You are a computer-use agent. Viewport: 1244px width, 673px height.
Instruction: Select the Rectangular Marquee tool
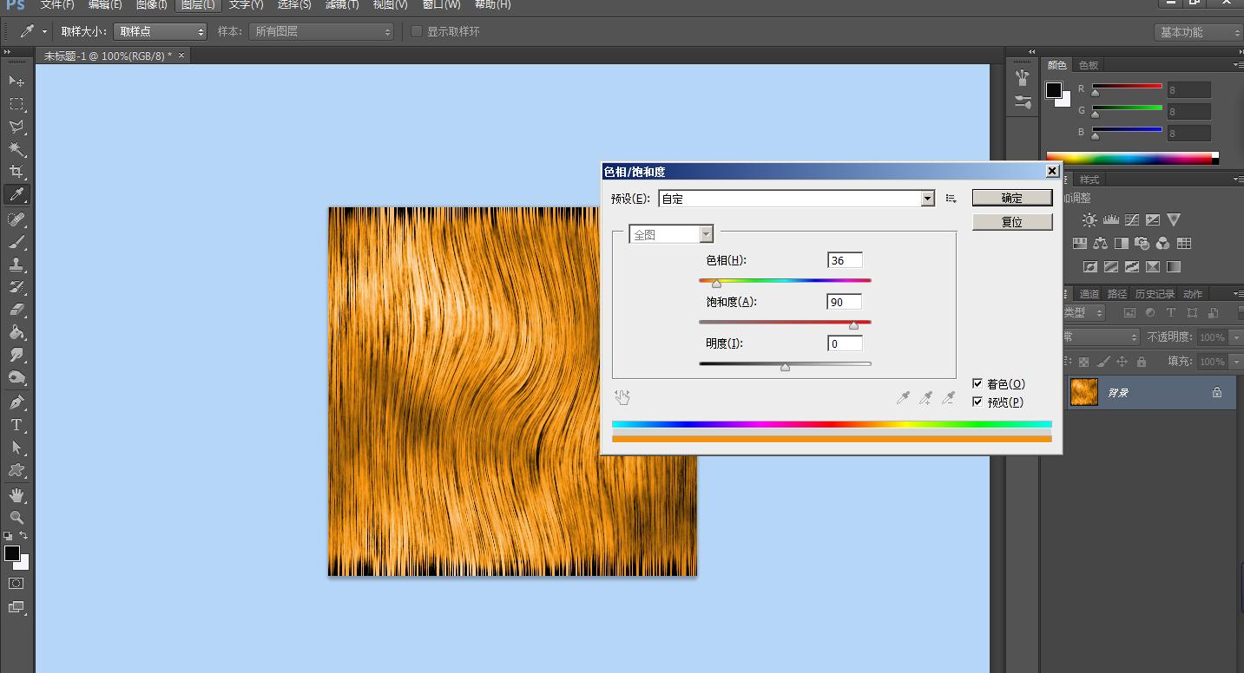pos(16,104)
